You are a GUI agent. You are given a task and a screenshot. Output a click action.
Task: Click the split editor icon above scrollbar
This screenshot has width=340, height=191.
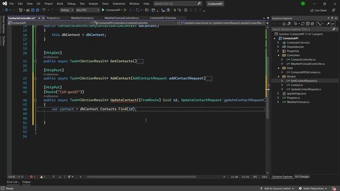[x=267, y=23]
